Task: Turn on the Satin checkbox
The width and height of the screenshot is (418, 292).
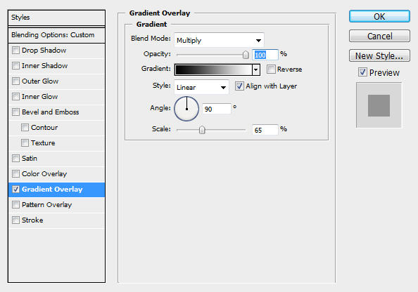Action: point(15,158)
